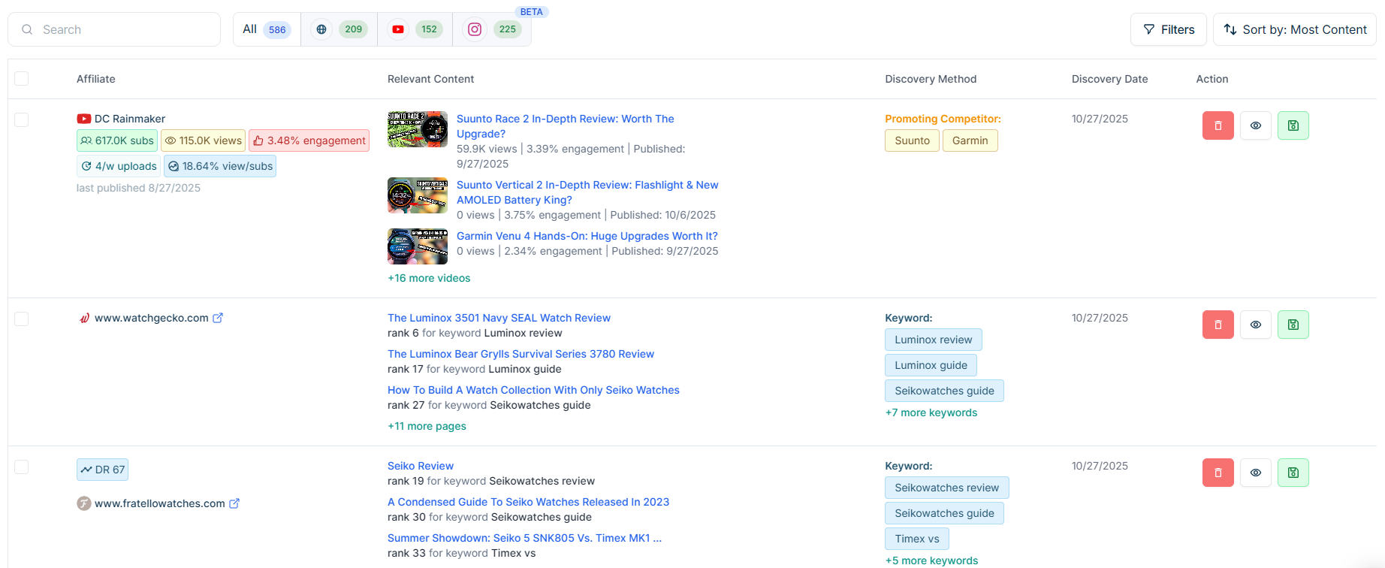1385x568 pixels.
Task: Click the Garmin competitor tag
Action: [x=970, y=140]
